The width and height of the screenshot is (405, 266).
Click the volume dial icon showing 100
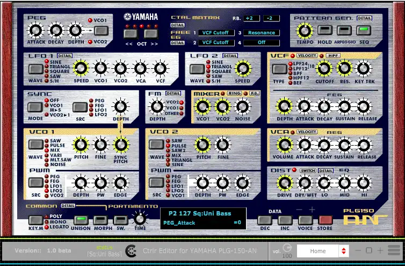click(287, 248)
